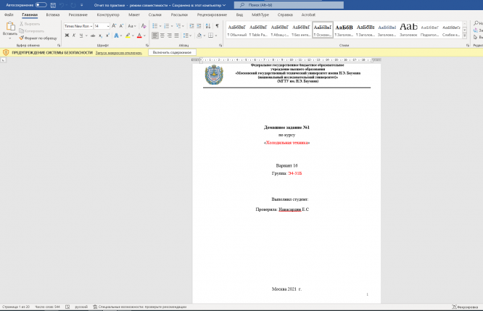Screen dimensions: 483x311
Task: Toggle bold Ж formatting
Action: coord(67,36)
